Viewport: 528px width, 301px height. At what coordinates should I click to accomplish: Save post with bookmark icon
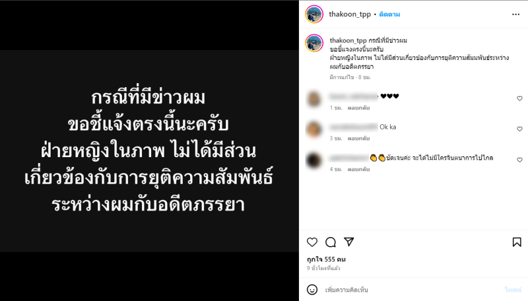pyautogui.click(x=517, y=242)
